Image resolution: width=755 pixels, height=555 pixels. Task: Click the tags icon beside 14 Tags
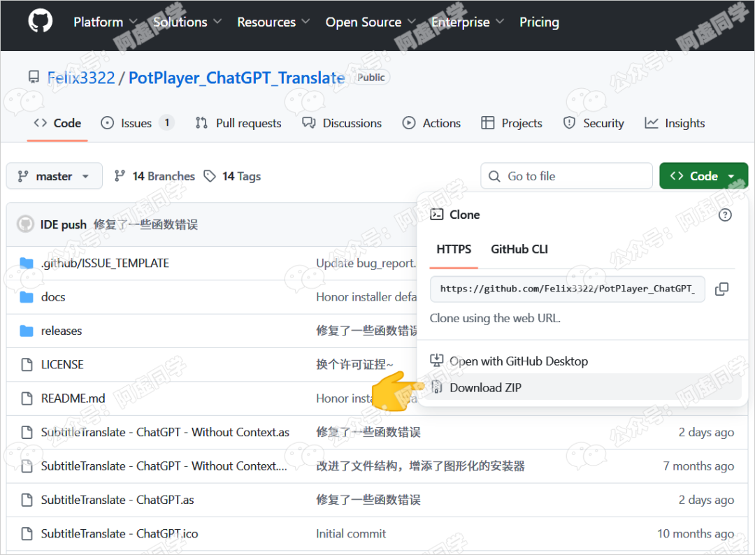(210, 176)
